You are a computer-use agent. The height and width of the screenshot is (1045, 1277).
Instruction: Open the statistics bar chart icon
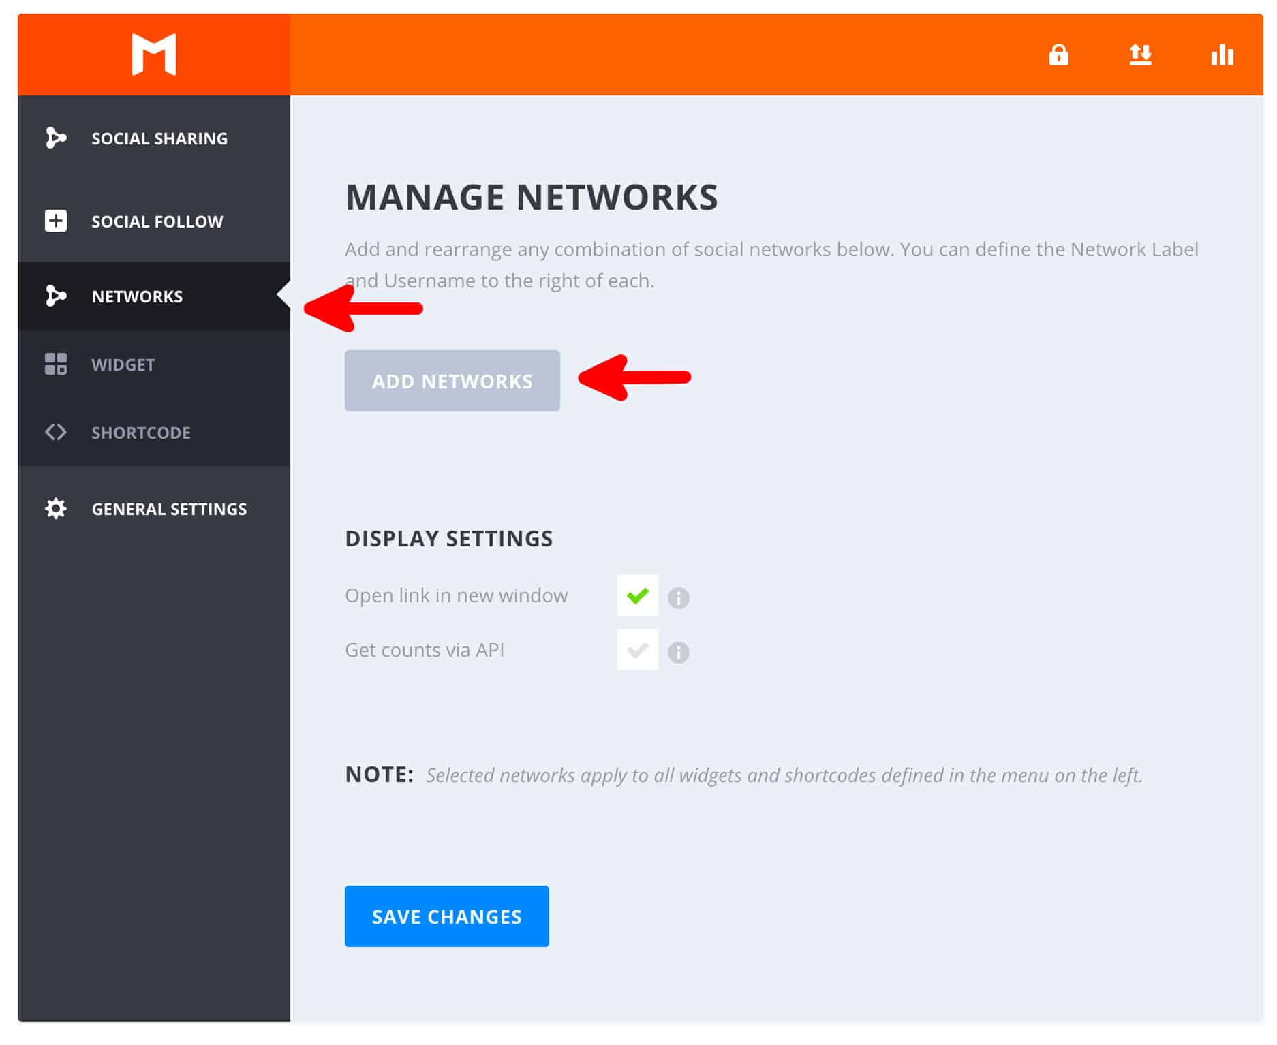point(1222,54)
